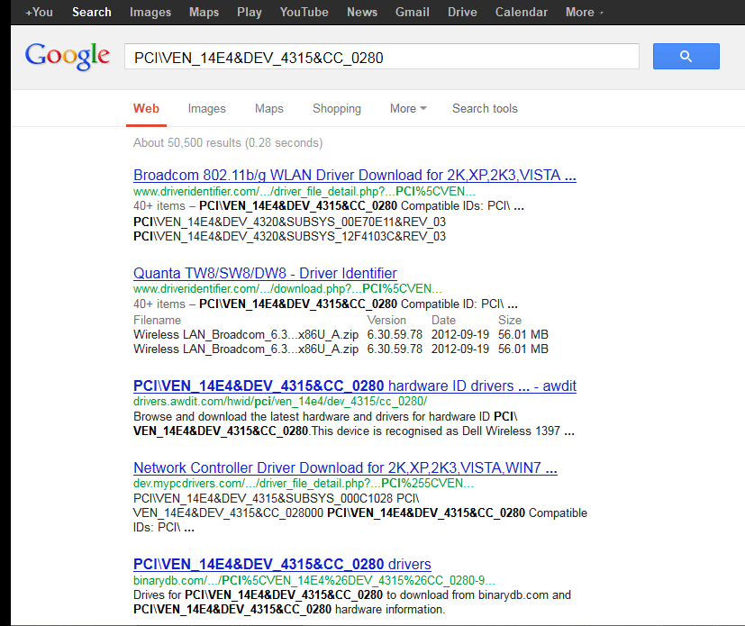The height and width of the screenshot is (626, 745).
Task: Open YouTube from the top bar
Action: pos(304,12)
